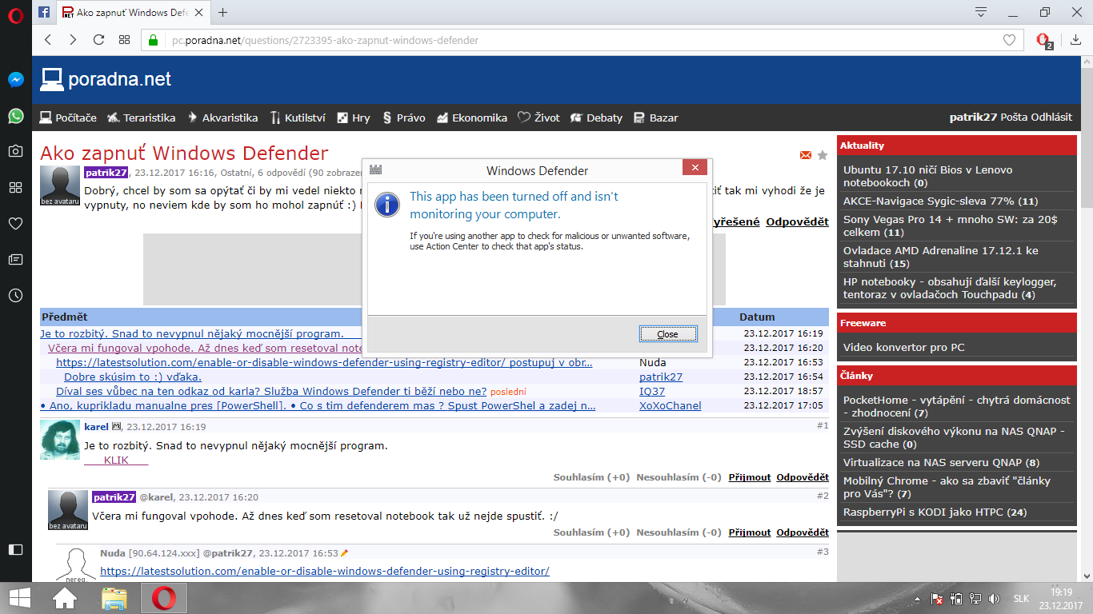Image resolution: width=1093 pixels, height=614 pixels.
Task: Switch to the pinned Facebook tab
Action: [45, 12]
